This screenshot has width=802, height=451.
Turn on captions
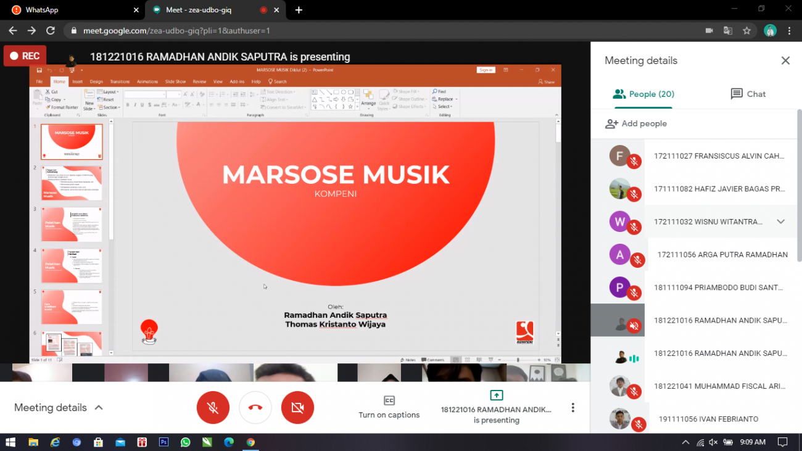click(x=389, y=407)
